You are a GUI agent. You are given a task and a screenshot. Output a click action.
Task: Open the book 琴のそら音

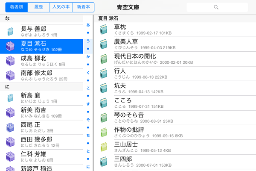click(175, 118)
